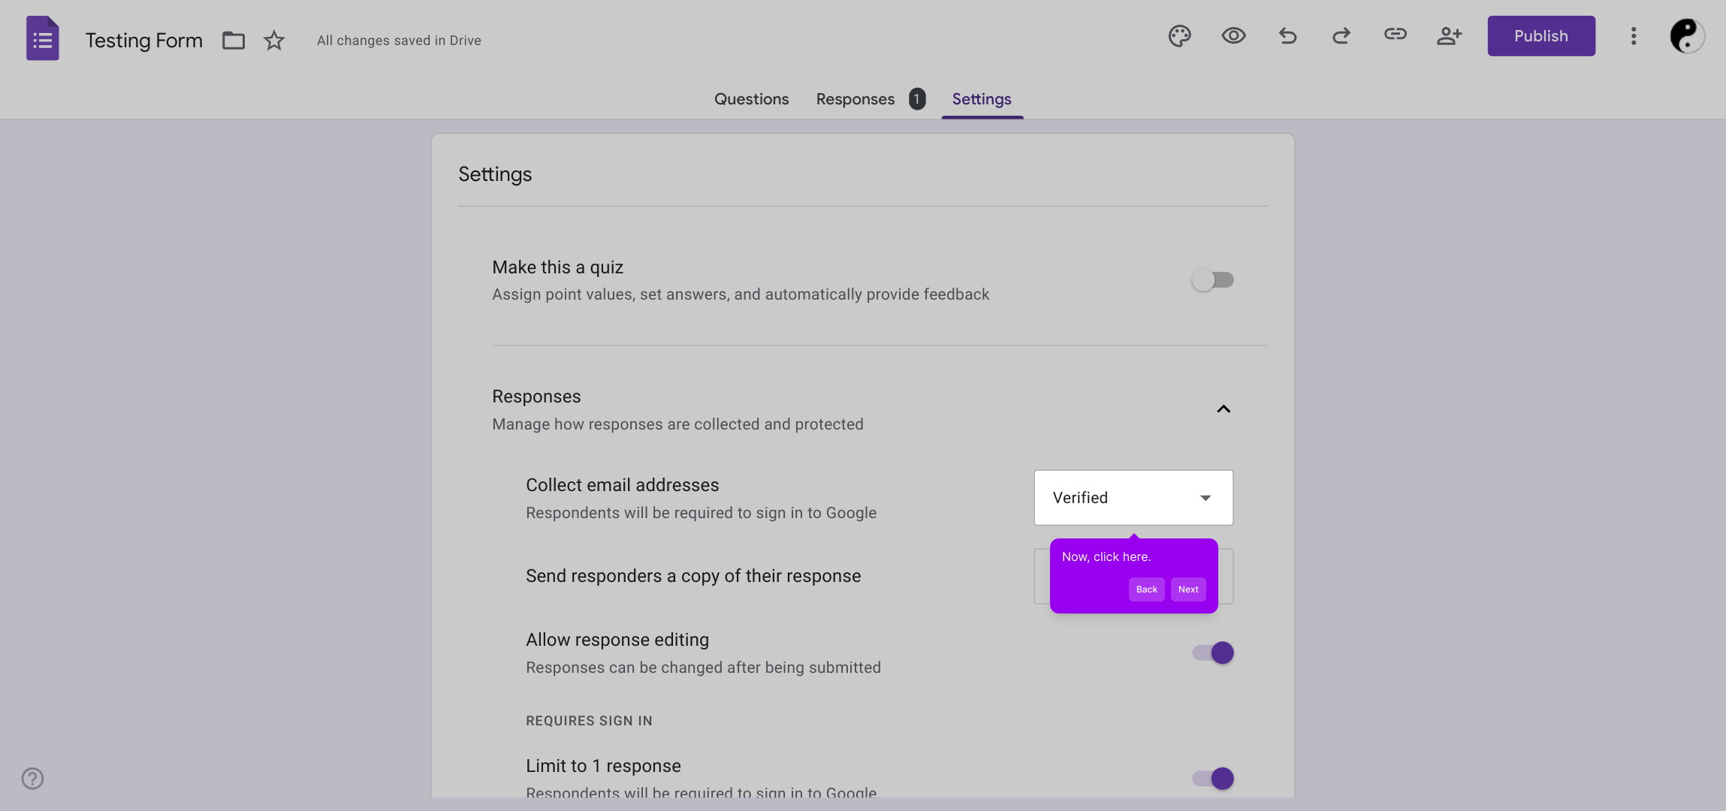Click the 'Collect email addresses' label
This screenshot has height=811, width=1726.
click(x=623, y=485)
